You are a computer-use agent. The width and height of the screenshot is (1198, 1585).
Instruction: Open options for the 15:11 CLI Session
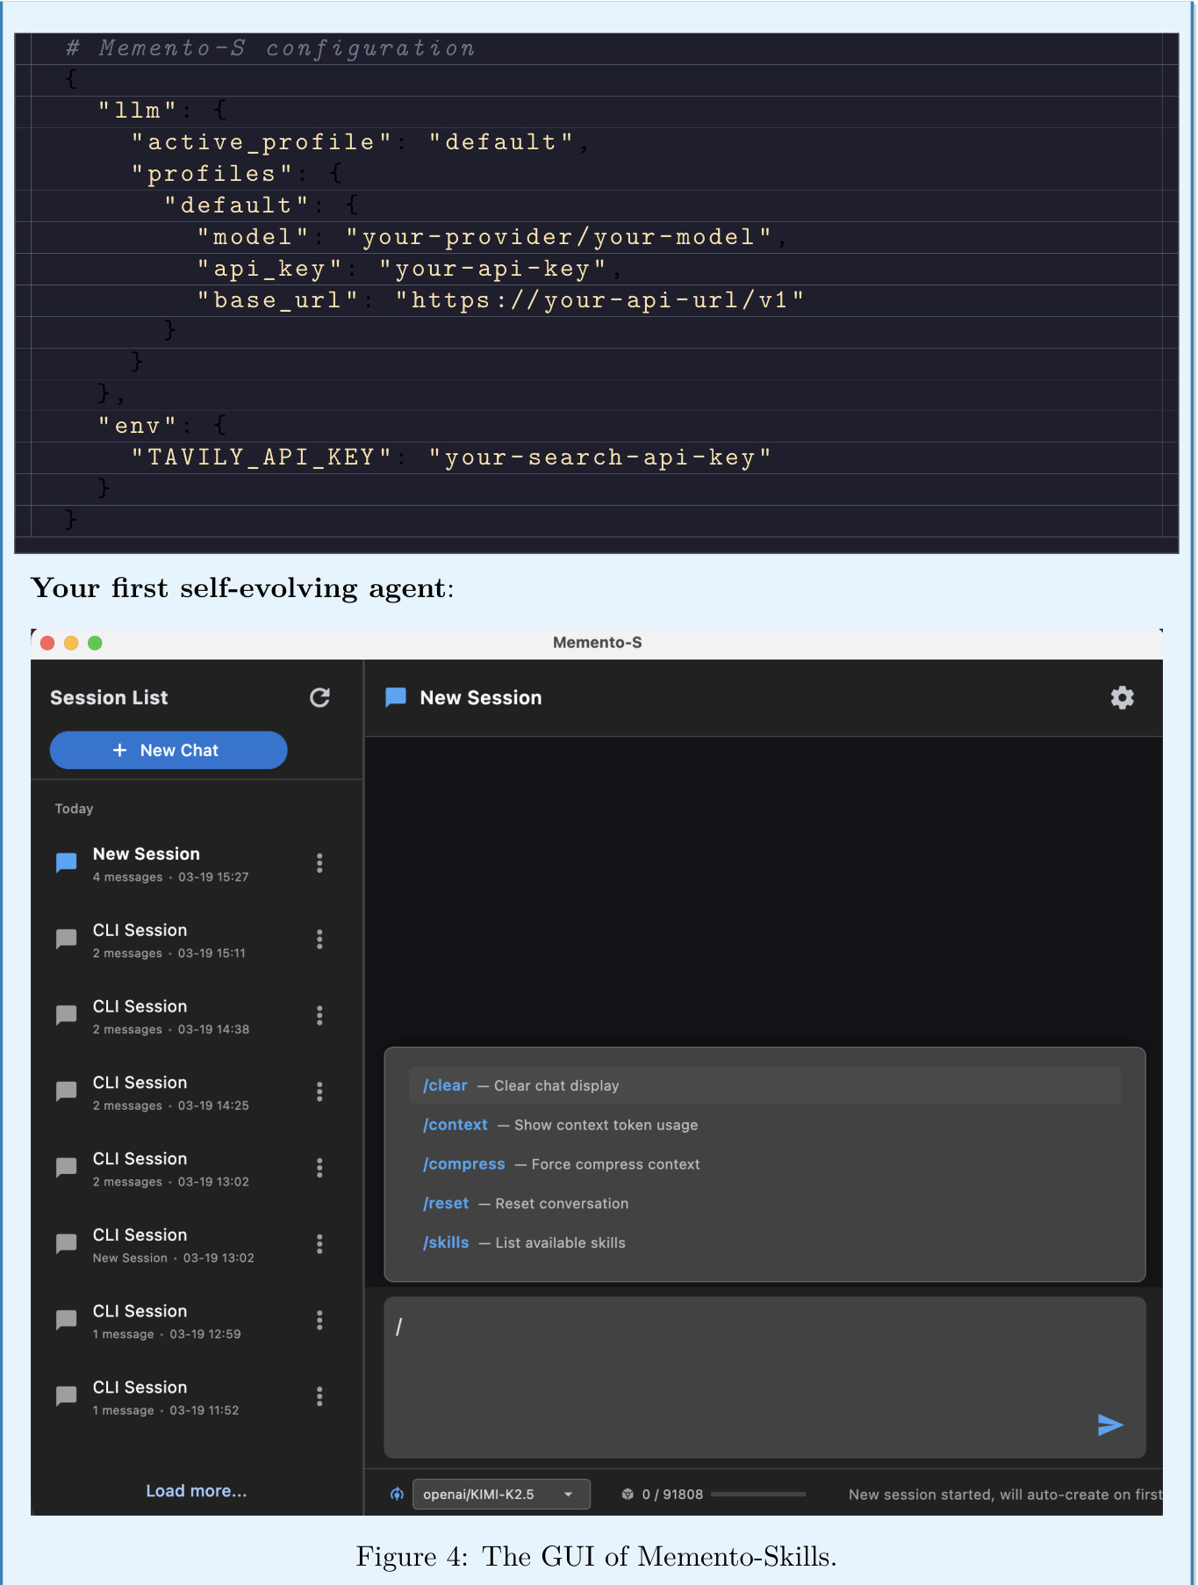click(319, 940)
